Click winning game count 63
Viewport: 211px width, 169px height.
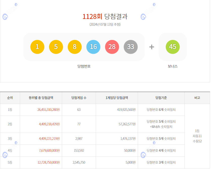point(79,110)
